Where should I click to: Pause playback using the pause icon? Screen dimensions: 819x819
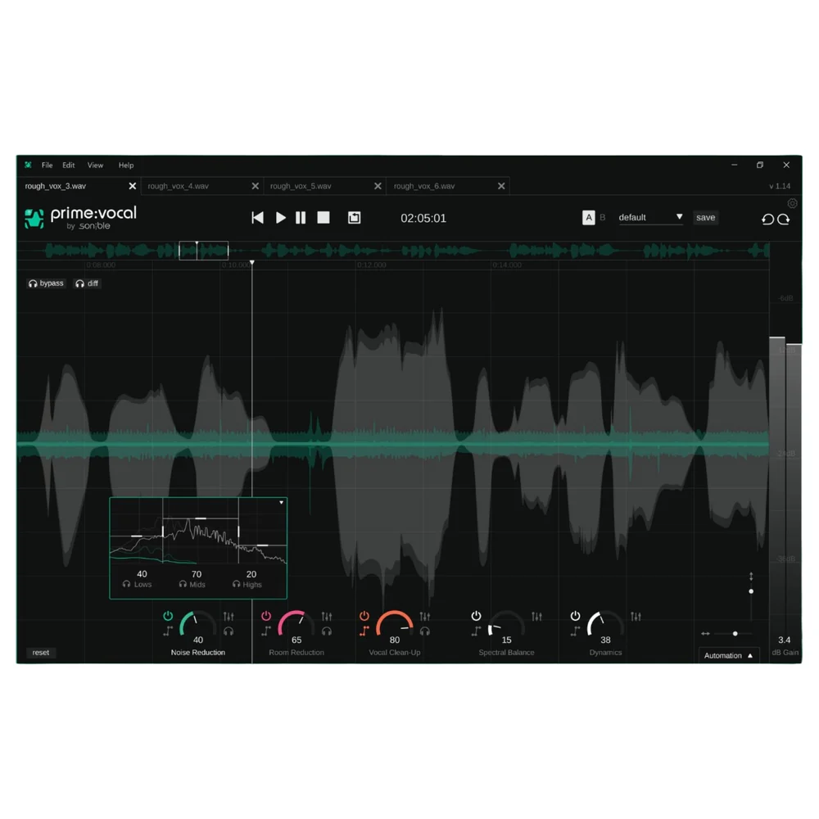301,218
